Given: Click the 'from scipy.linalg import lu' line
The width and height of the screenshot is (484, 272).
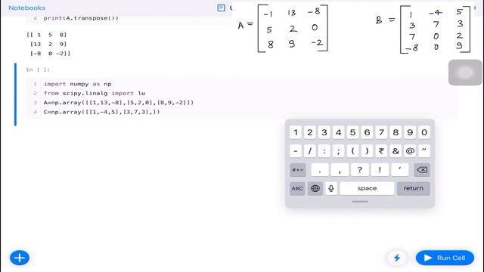Looking at the screenshot, I should [94, 93].
